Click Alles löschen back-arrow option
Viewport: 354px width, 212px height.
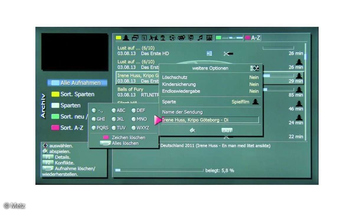(x=119, y=143)
